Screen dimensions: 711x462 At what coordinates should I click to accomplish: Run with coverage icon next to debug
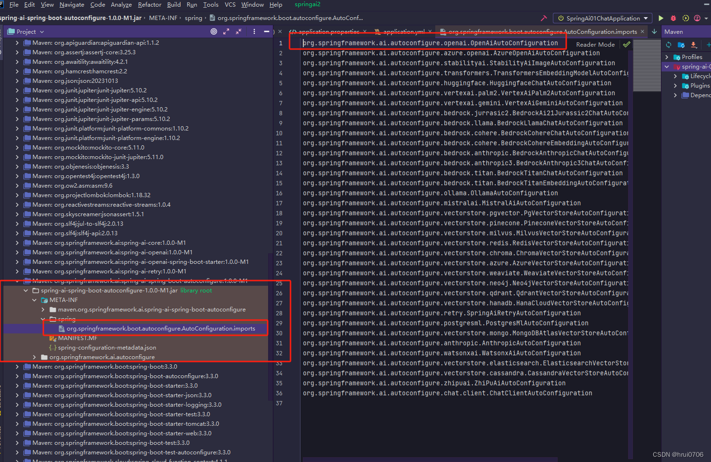[685, 18]
